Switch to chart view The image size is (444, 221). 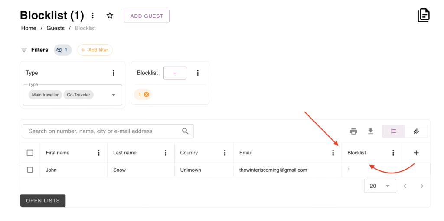(x=416, y=131)
